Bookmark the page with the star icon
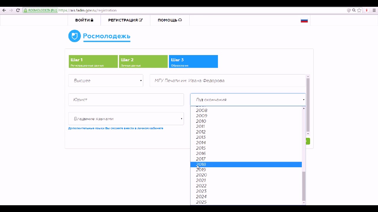Image resolution: width=378 pixels, height=212 pixels. (x=359, y=10)
